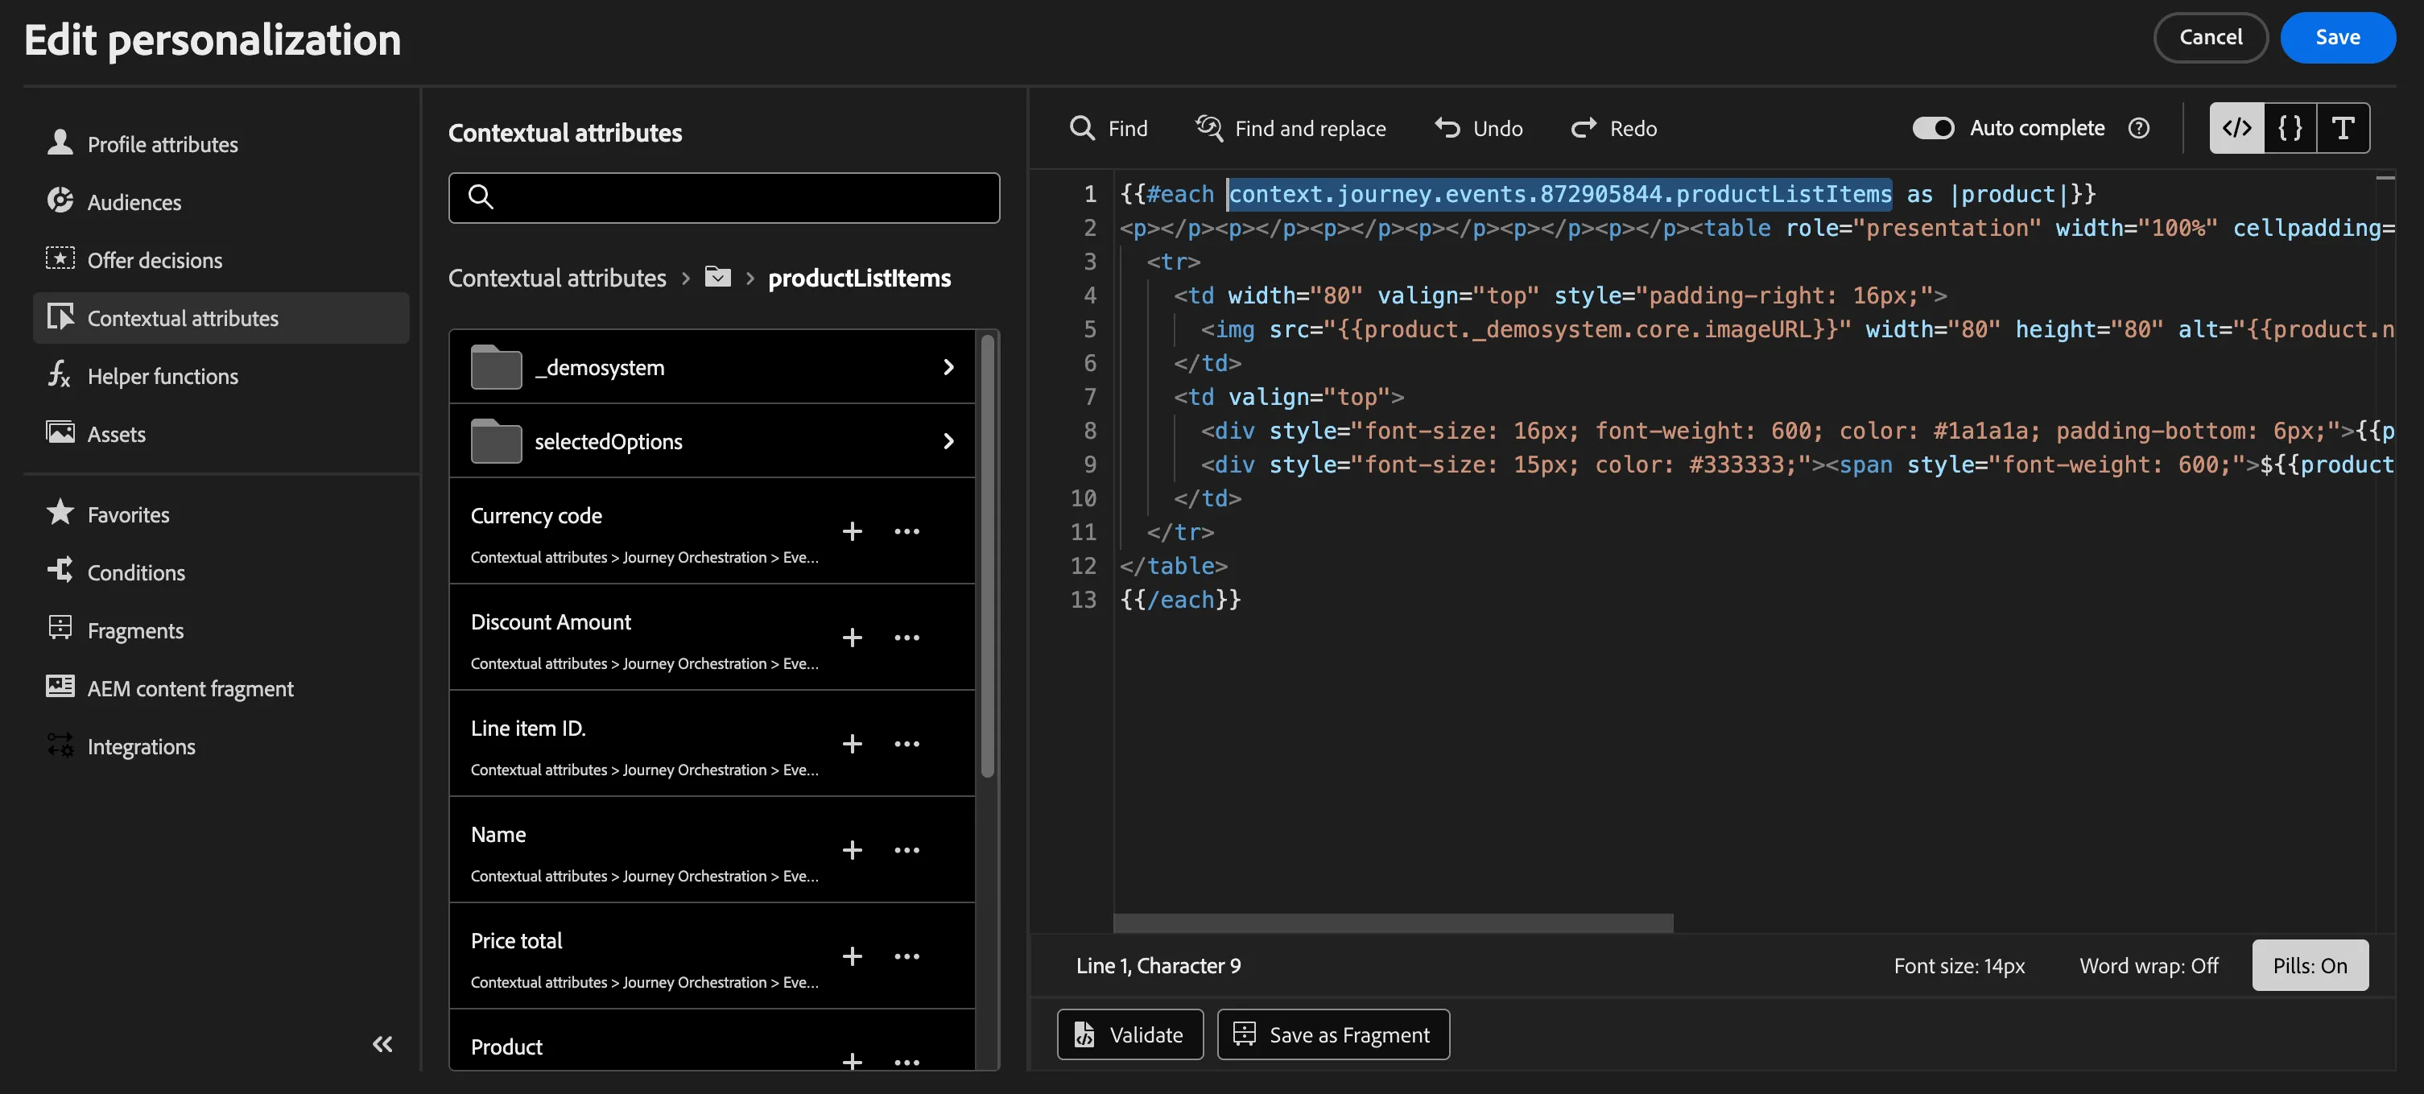
Task: Open more options for Discount Amount
Action: (906, 637)
